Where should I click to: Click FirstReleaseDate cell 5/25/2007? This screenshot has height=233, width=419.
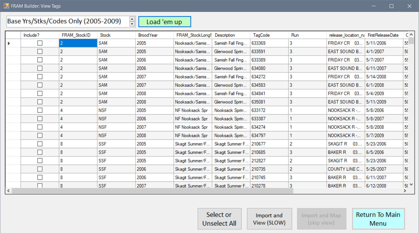click(384, 169)
